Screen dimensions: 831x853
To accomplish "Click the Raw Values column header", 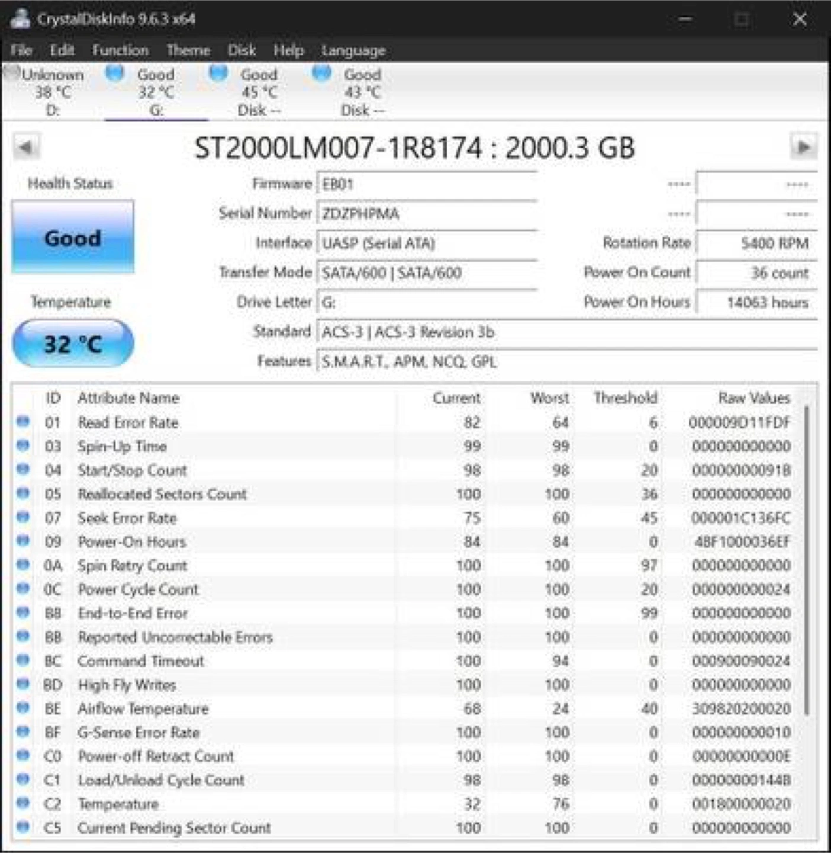I will 754,398.
